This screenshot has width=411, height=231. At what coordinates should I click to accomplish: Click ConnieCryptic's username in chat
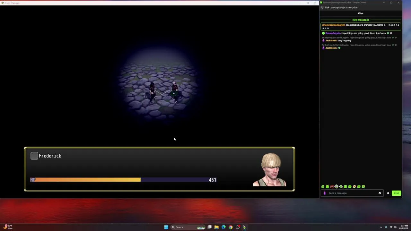333,33
